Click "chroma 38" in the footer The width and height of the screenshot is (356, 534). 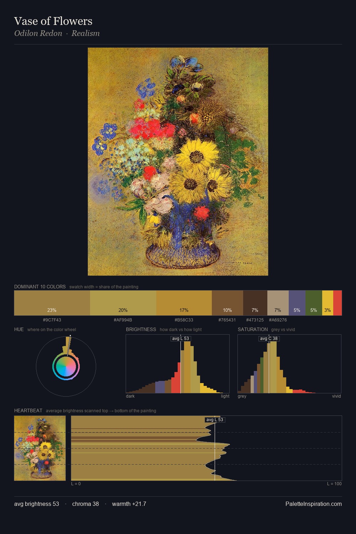pyautogui.click(x=85, y=504)
